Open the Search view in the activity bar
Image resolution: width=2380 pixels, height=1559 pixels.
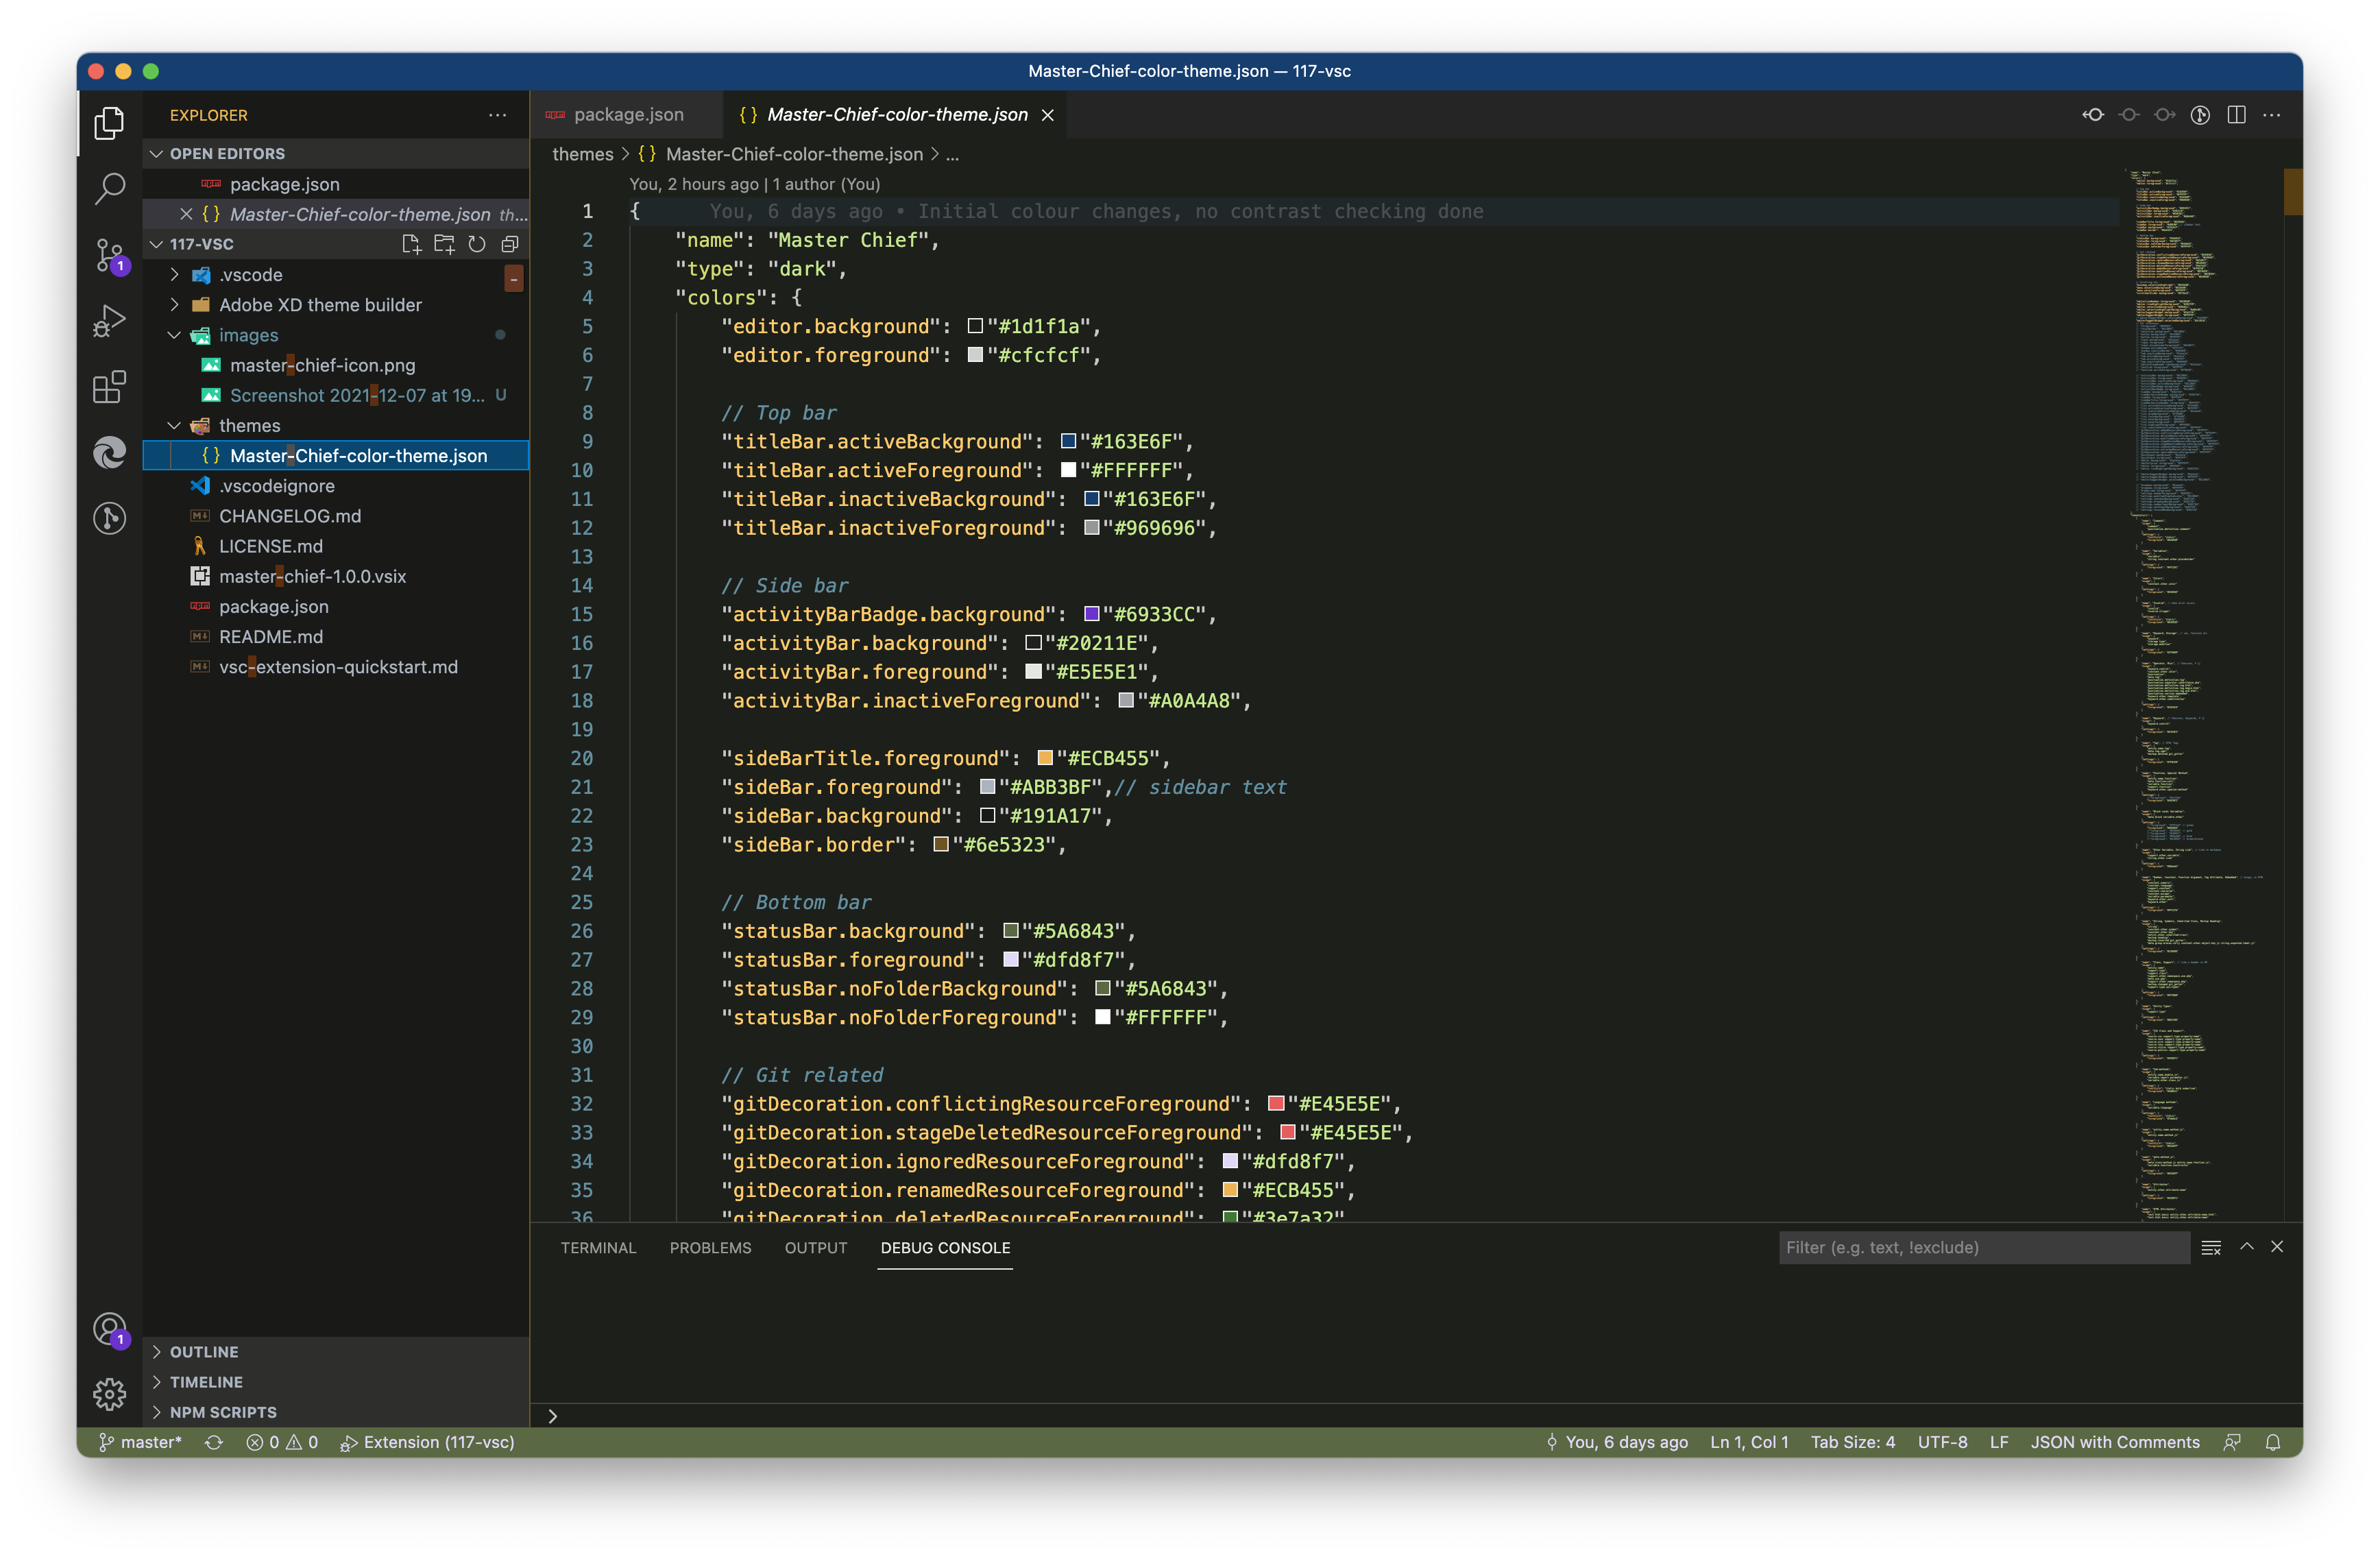click(x=109, y=188)
